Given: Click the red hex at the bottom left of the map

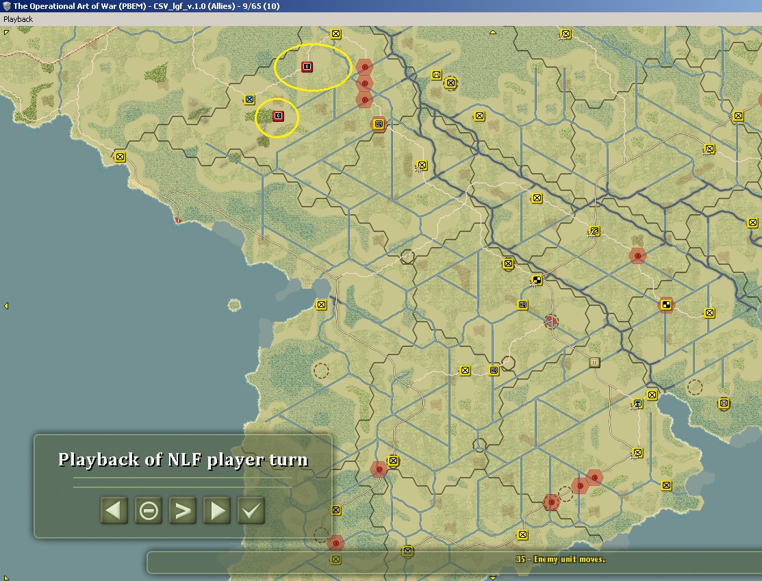Looking at the screenshot, I should click(x=335, y=543).
